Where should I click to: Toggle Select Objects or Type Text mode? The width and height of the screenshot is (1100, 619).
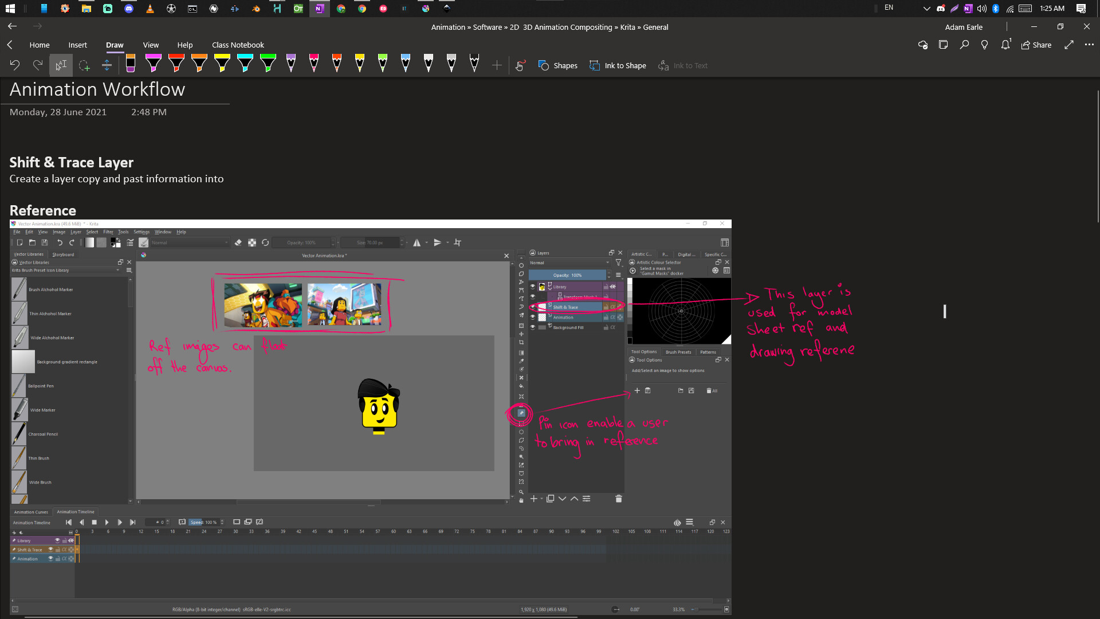pos(61,65)
